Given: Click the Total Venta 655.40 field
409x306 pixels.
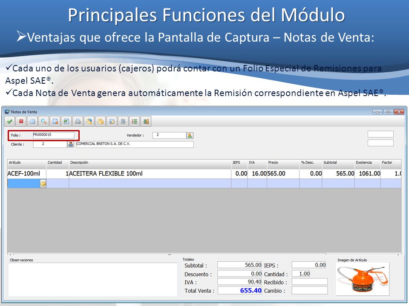Looking at the screenshot, I should pyautogui.click(x=240, y=290).
